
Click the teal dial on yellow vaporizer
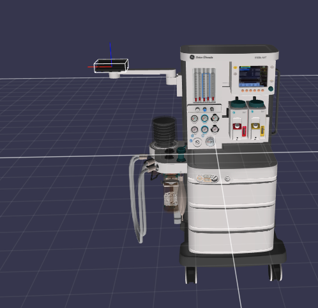click(x=256, y=103)
